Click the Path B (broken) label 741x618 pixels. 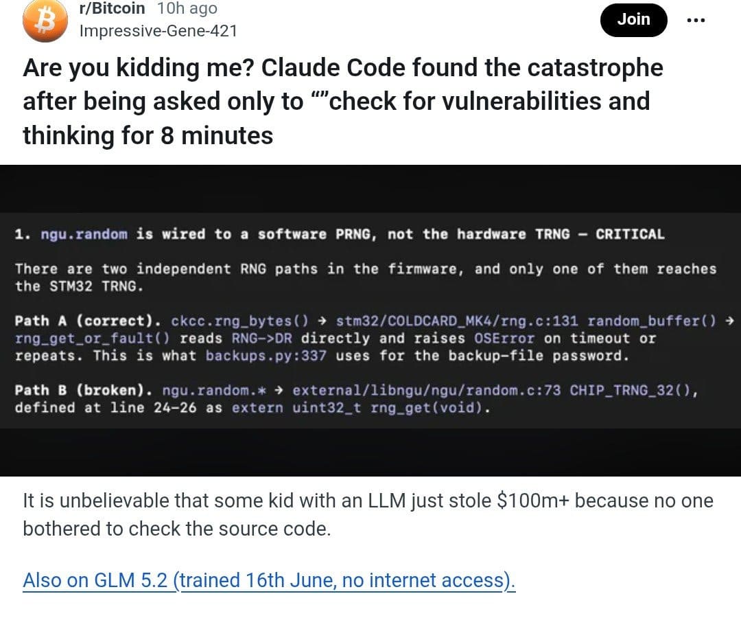(x=84, y=391)
